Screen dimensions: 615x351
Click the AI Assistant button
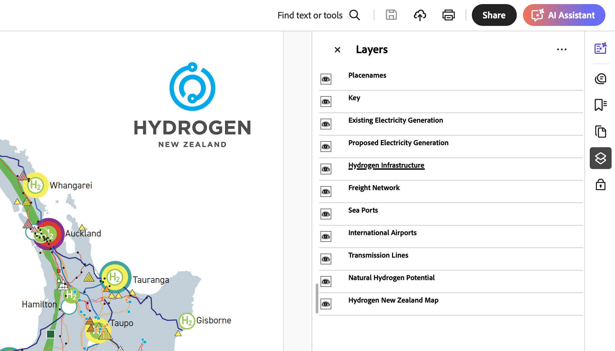(x=564, y=15)
